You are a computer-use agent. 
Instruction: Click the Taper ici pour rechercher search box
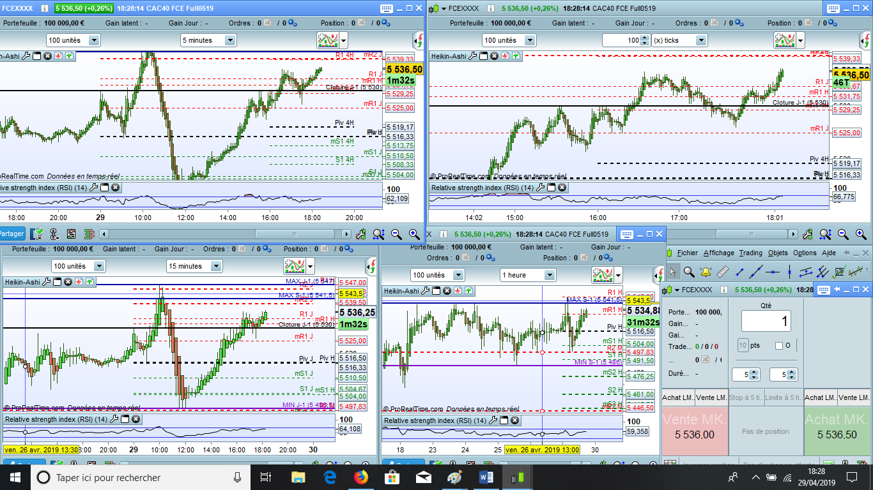tap(141, 477)
